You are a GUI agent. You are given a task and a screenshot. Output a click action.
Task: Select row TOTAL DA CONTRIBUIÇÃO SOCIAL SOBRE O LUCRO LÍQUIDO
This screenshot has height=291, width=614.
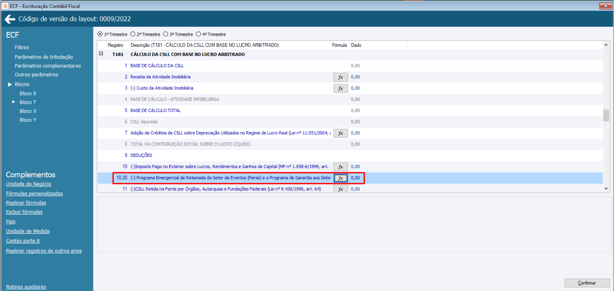click(350, 144)
